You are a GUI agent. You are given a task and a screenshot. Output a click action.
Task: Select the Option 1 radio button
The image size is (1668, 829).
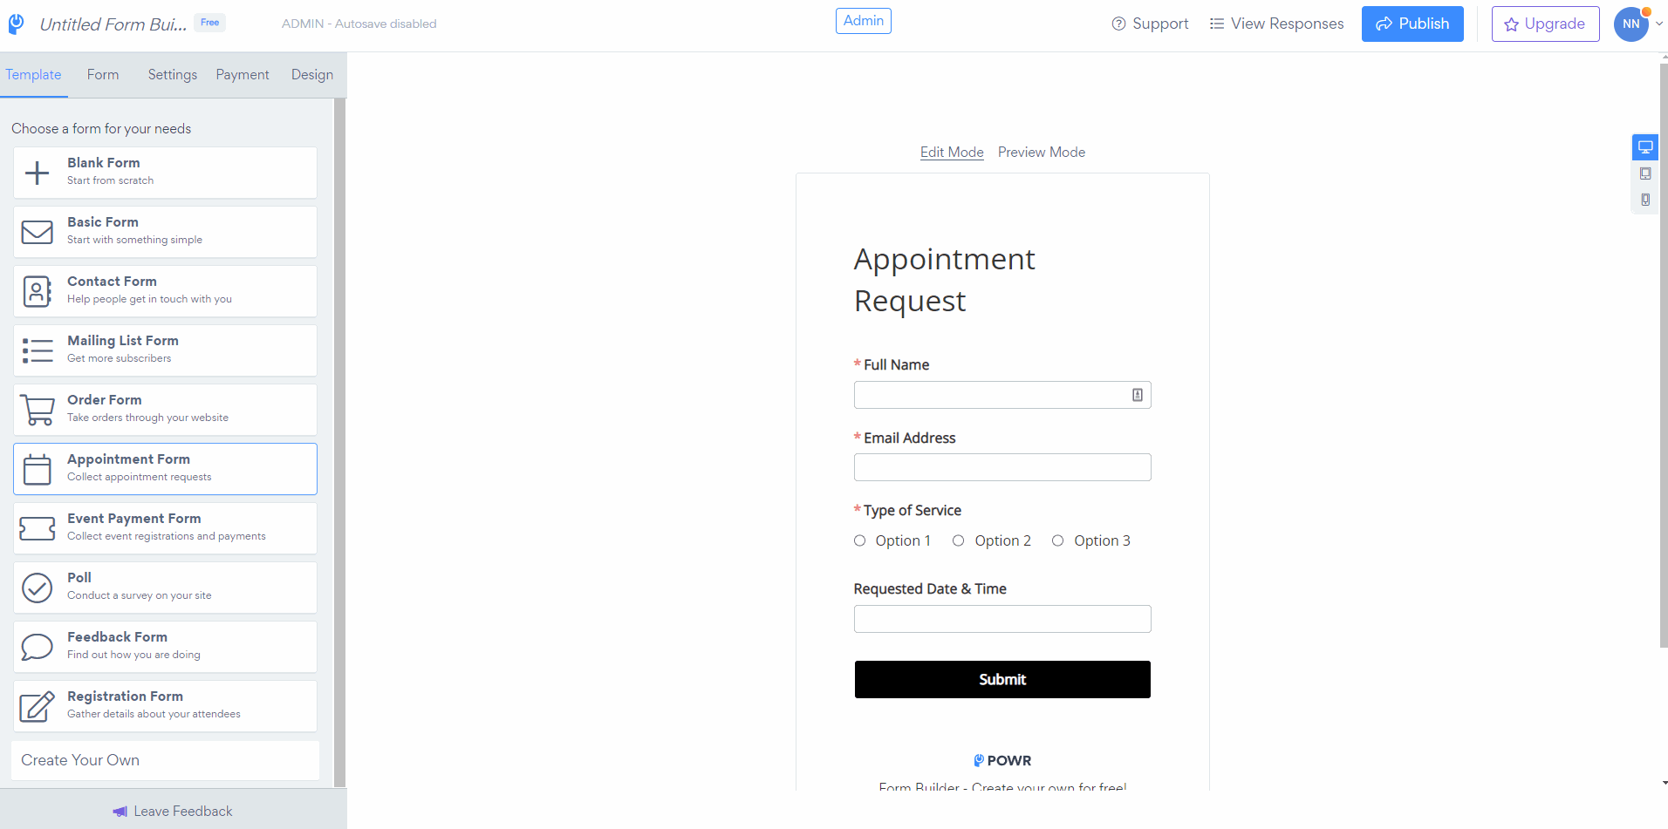[x=859, y=540]
